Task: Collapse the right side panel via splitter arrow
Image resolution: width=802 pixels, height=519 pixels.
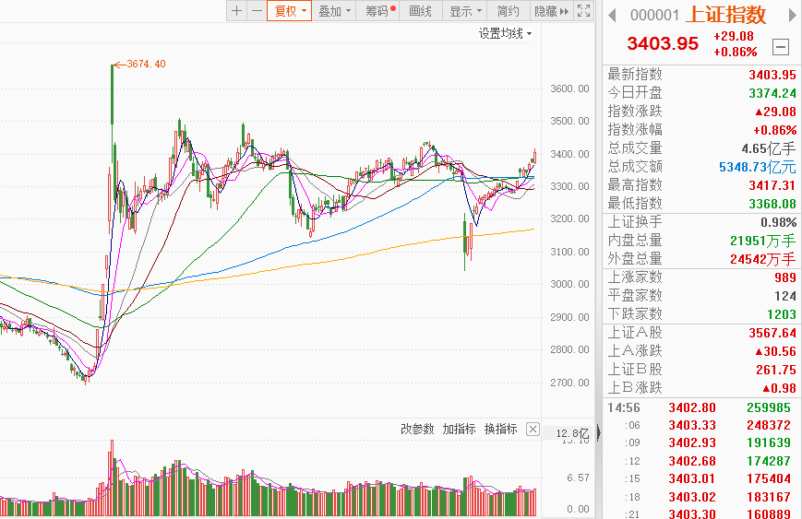Action: pos(599,432)
